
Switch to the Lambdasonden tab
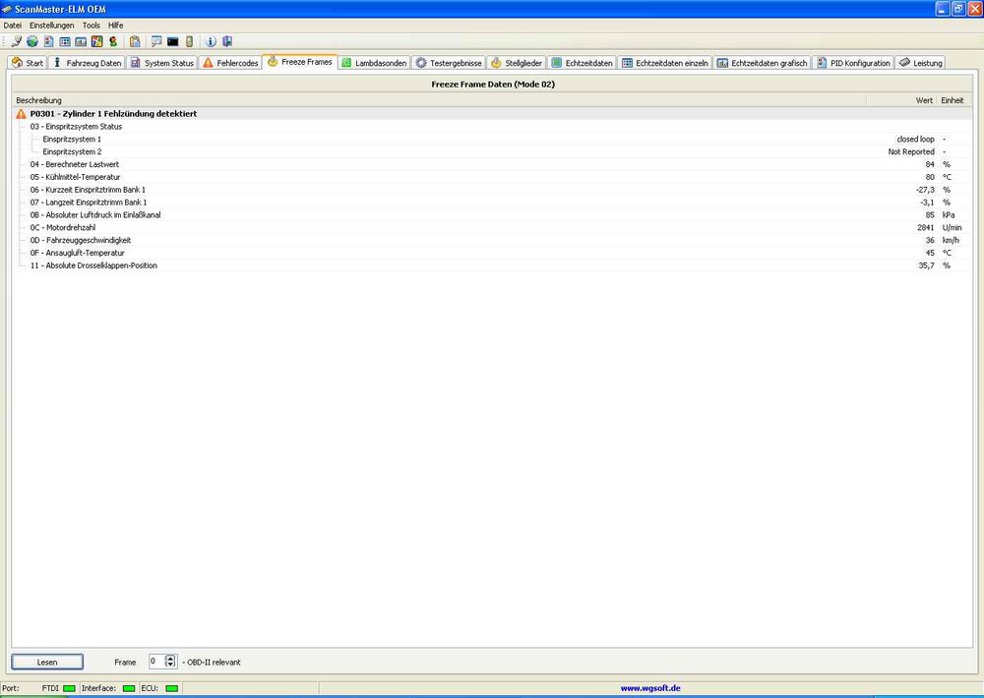(x=374, y=63)
